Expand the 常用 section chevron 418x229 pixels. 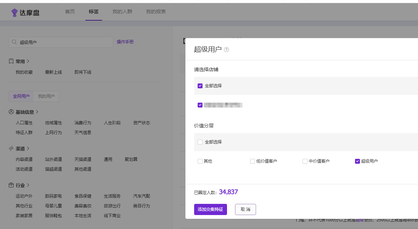point(28,61)
